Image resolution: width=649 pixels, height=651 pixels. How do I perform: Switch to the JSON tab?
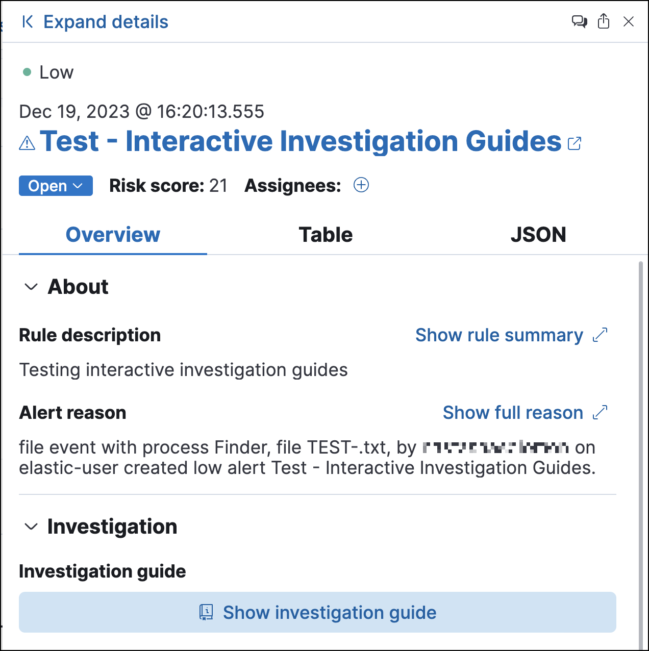coord(538,234)
